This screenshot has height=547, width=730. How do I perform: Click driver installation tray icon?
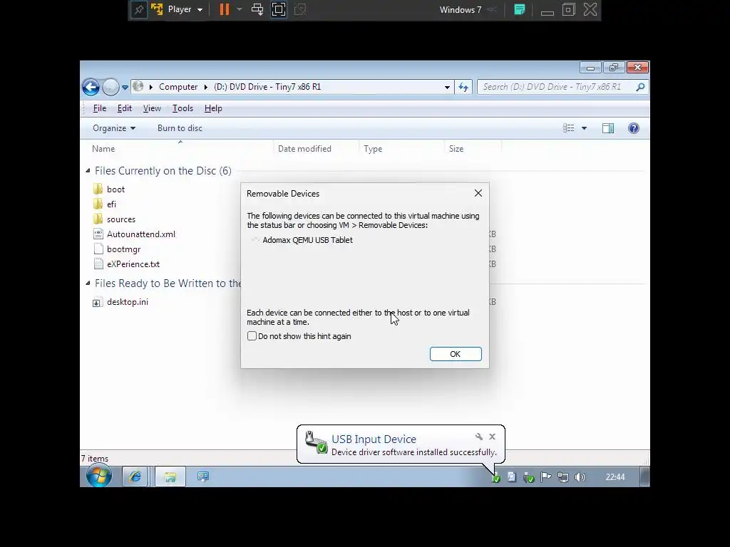pos(496,477)
